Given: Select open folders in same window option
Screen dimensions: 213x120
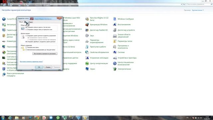Looking at the screenshot, I should pos(26,27).
